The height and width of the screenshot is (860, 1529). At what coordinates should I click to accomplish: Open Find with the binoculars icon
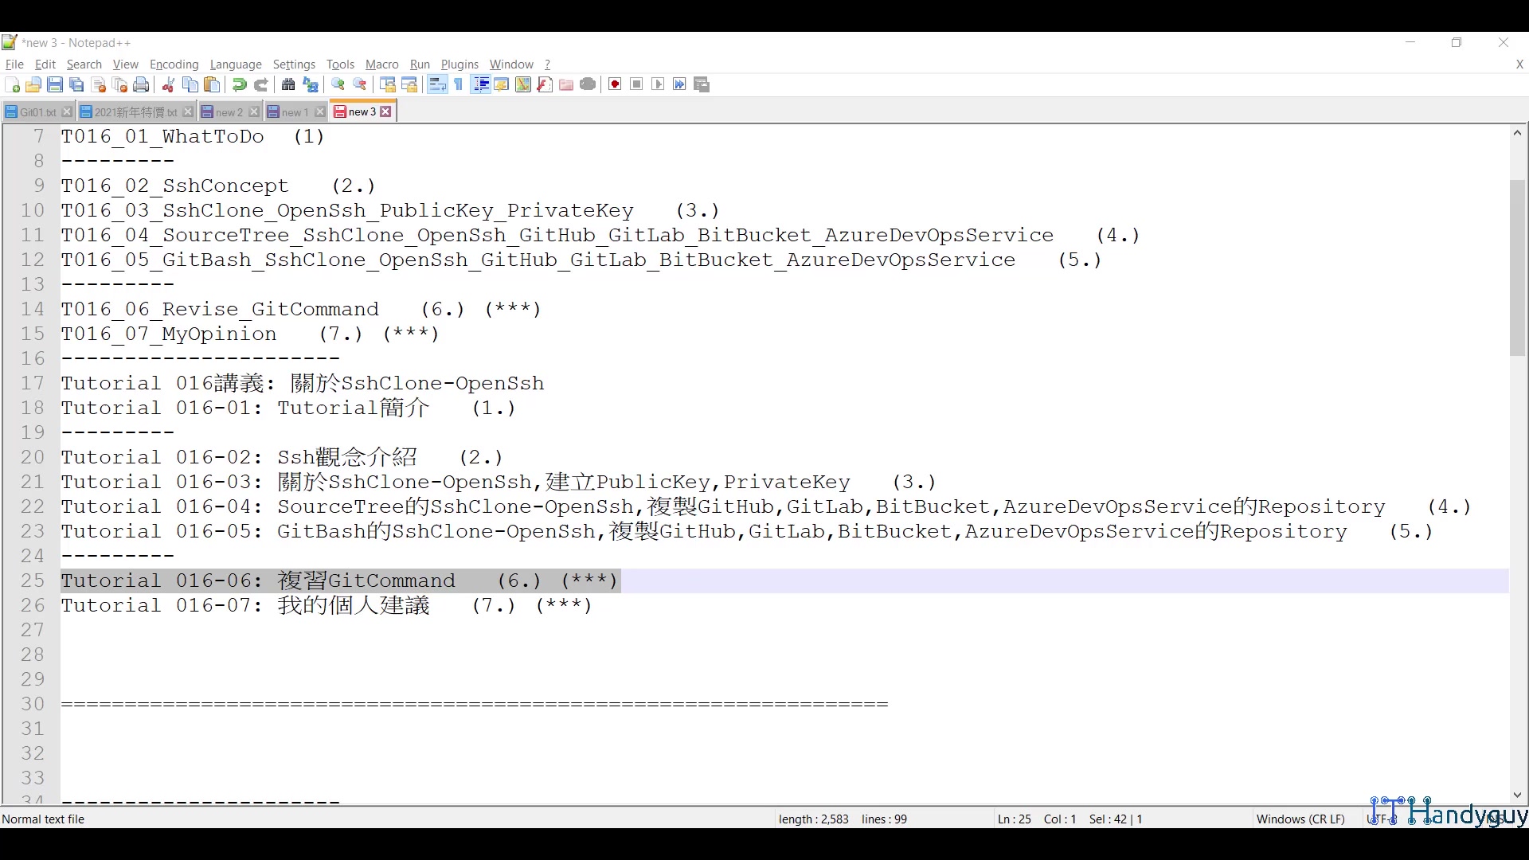point(288,85)
